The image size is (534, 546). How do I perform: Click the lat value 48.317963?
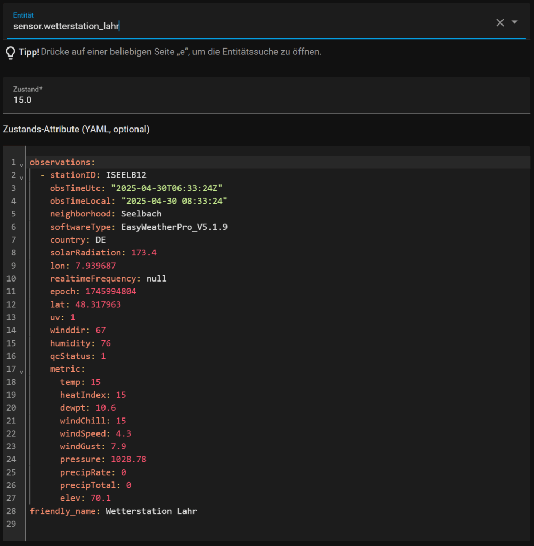pos(98,304)
